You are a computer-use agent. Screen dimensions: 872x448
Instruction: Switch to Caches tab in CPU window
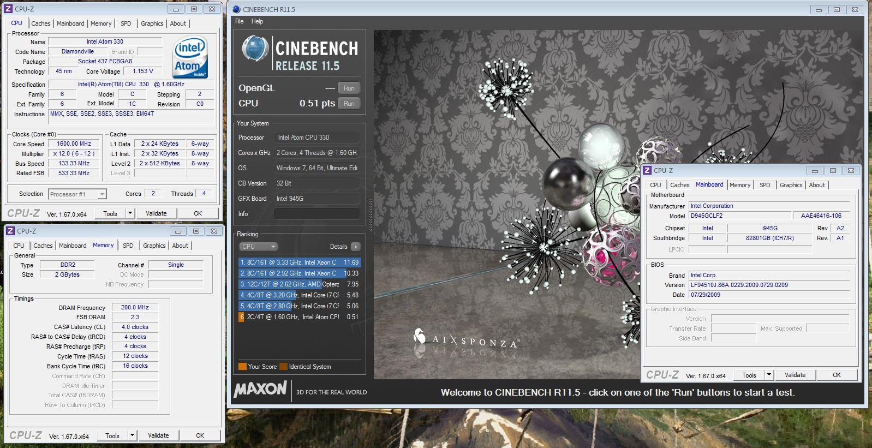pos(41,23)
